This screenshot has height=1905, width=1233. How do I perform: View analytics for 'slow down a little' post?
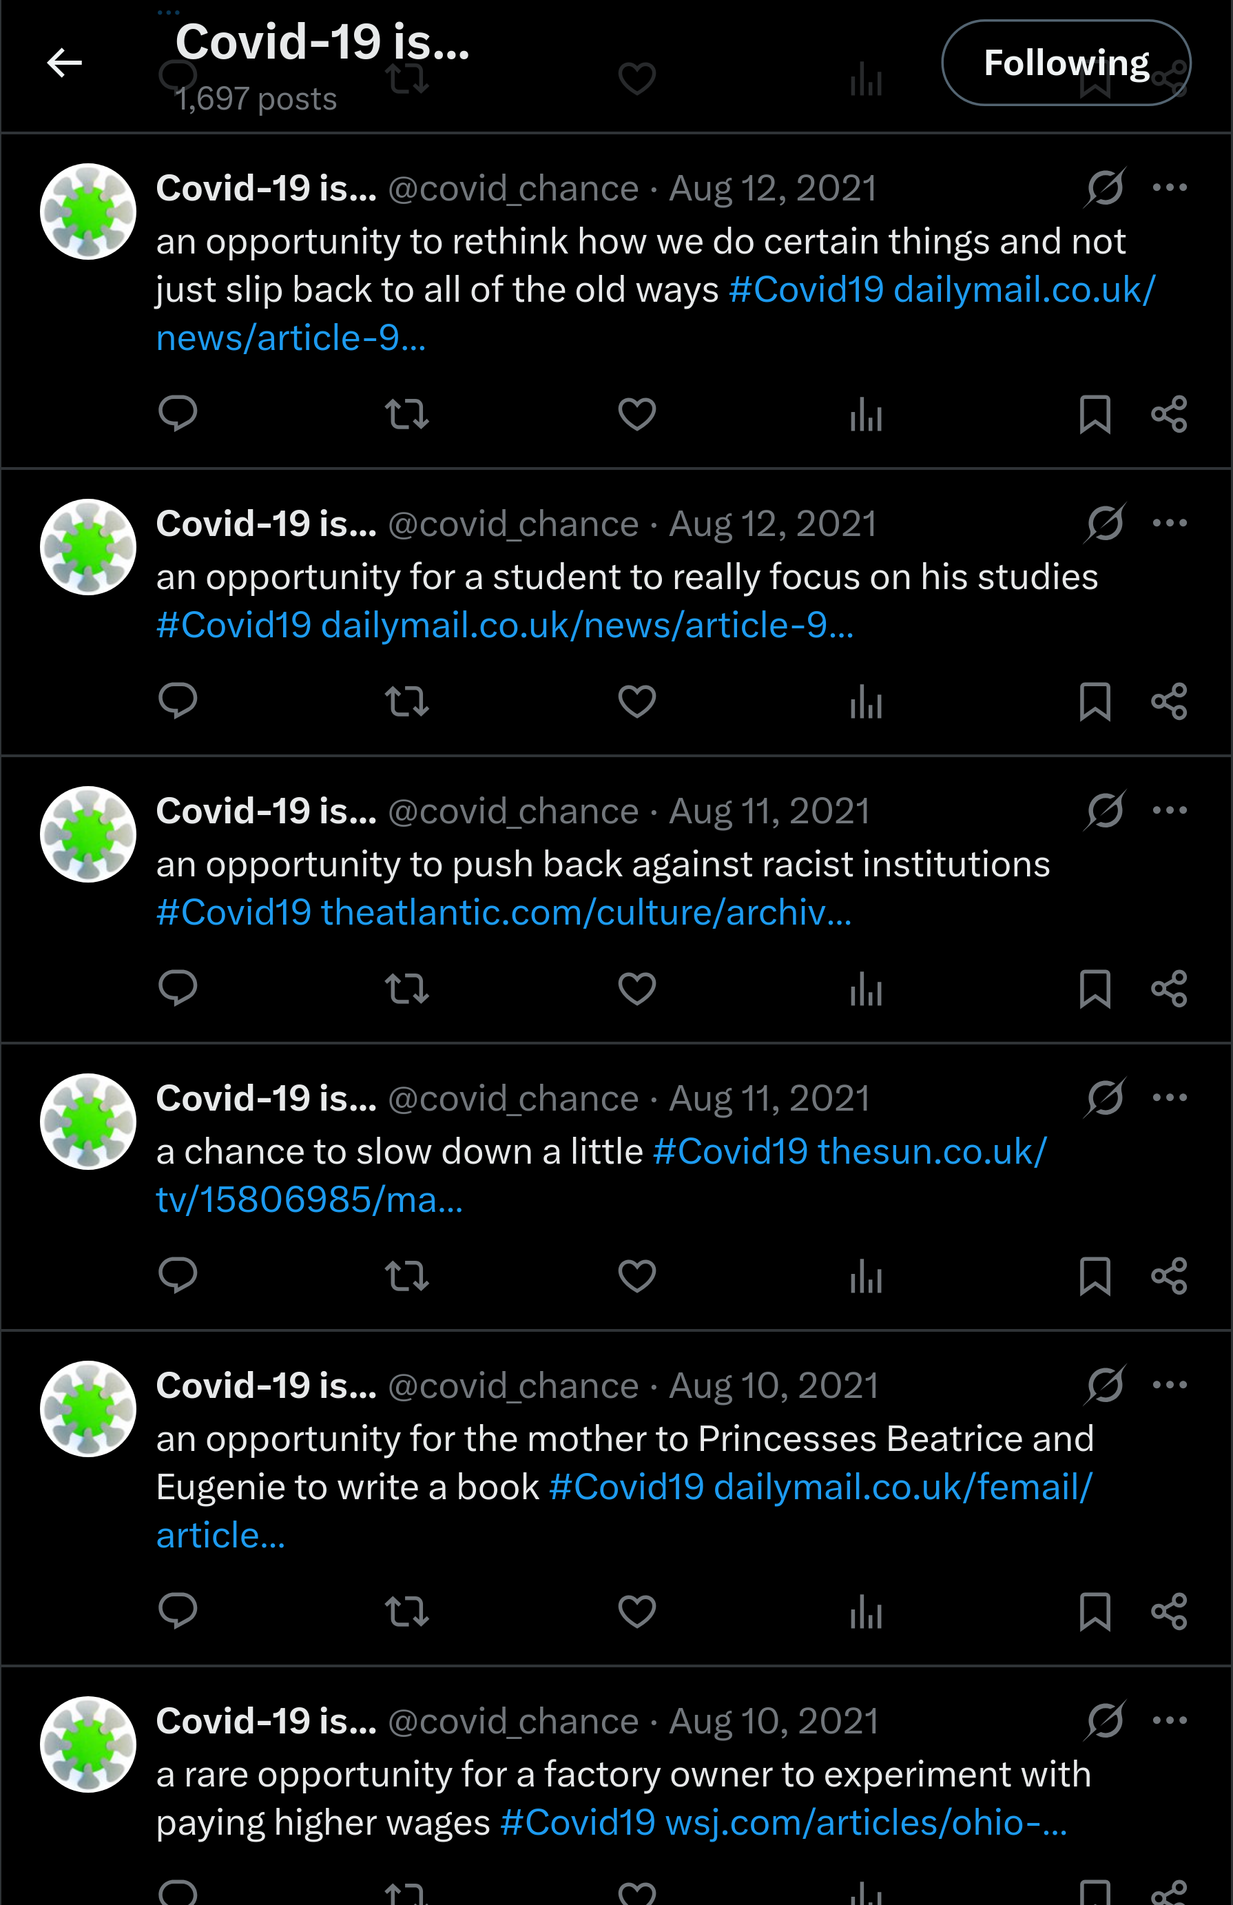[x=866, y=1276]
